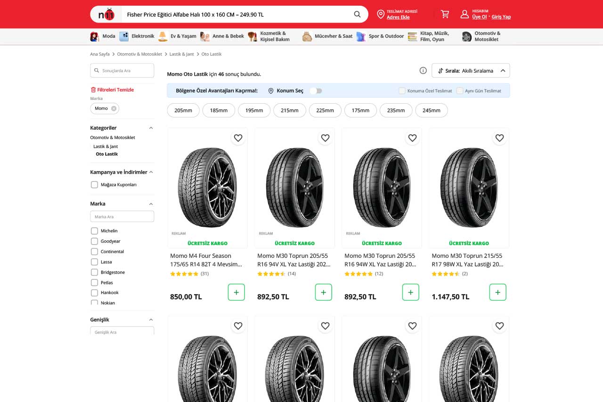The image size is (603, 402).
Task: Filter by 205mm width
Action: pyautogui.click(x=183, y=110)
